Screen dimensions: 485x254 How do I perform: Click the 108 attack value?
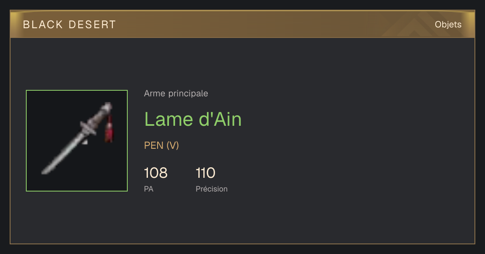pos(156,173)
